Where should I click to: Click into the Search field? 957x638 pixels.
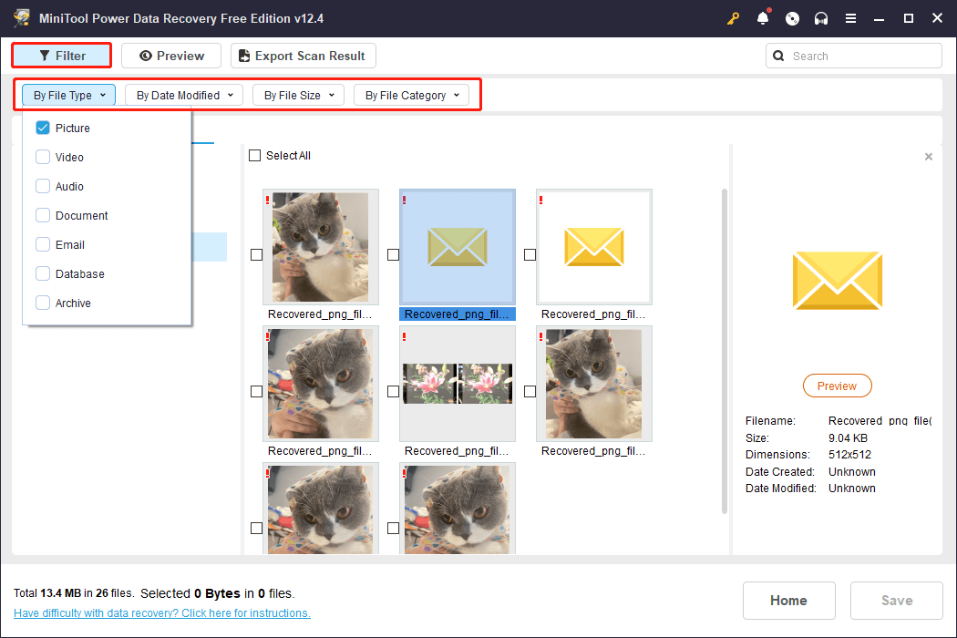point(853,57)
